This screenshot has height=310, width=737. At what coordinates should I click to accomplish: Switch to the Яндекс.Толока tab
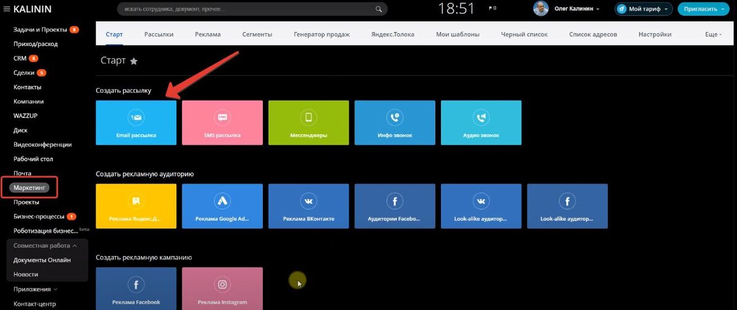pyautogui.click(x=393, y=34)
